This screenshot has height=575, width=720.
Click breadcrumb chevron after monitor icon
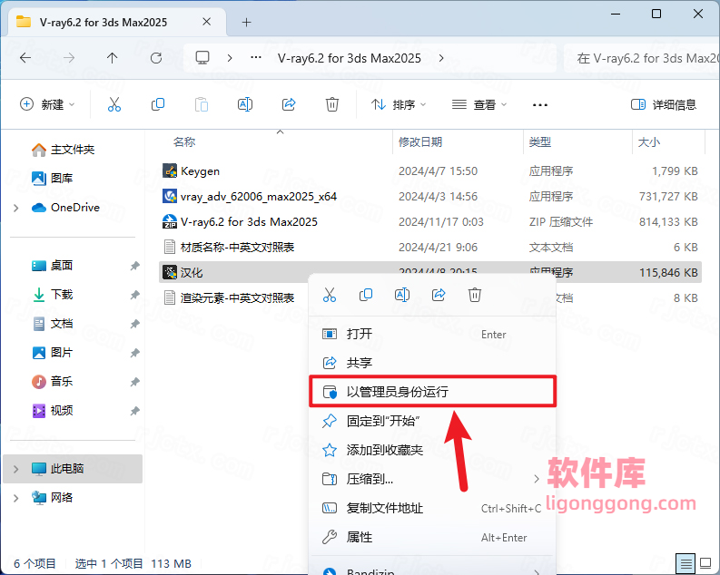click(230, 58)
